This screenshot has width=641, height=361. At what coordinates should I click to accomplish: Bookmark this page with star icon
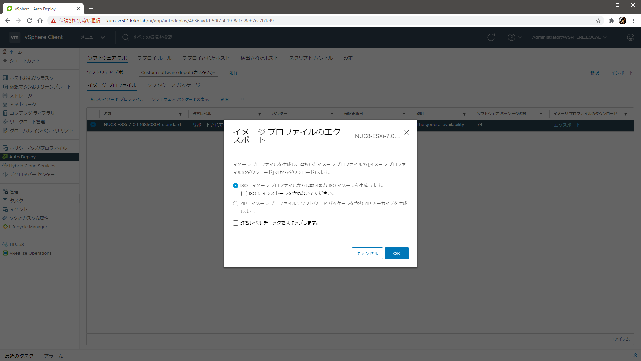(598, 21)
